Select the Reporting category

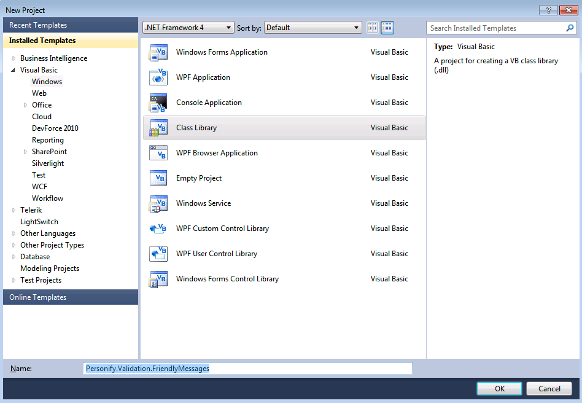(47, 140)
